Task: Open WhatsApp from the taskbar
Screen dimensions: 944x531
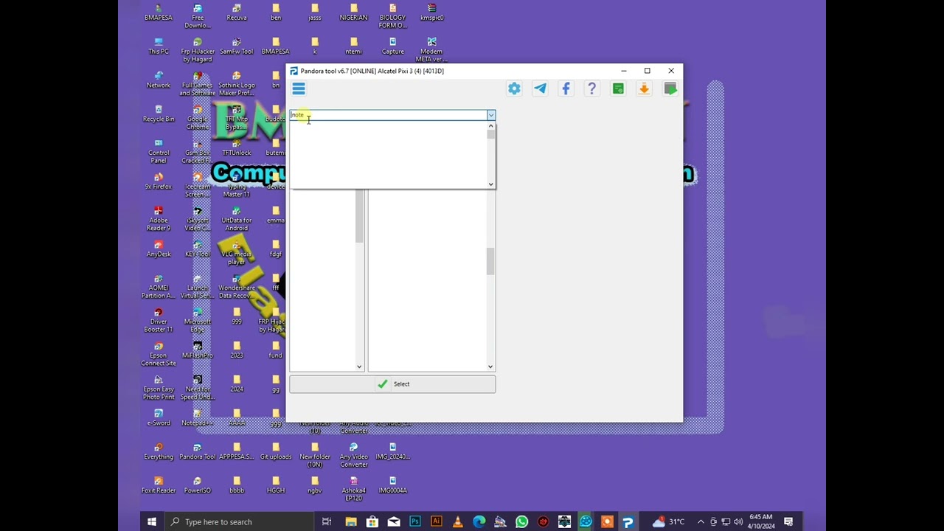Action: (522, 522)
